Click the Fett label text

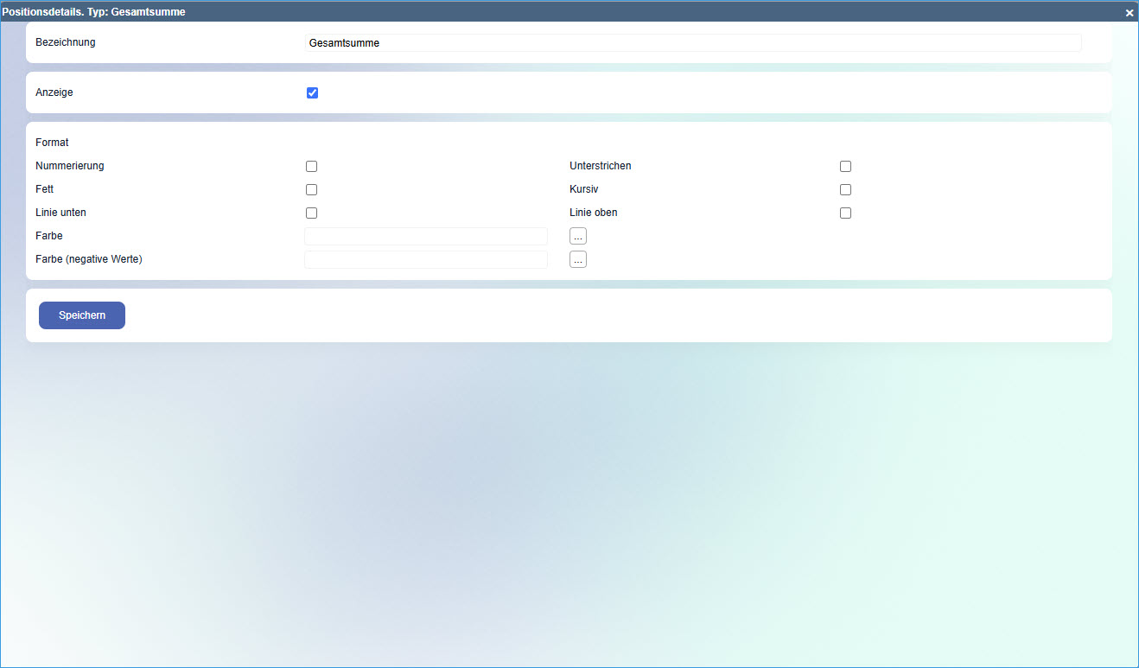click(x=45, y=189)
